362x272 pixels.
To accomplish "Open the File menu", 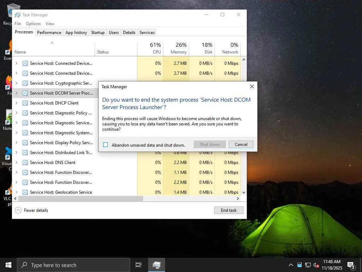I will (x=18, y=24).
